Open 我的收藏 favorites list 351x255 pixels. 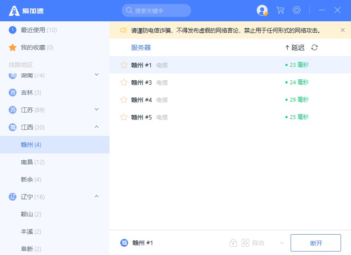coord(37,47)
